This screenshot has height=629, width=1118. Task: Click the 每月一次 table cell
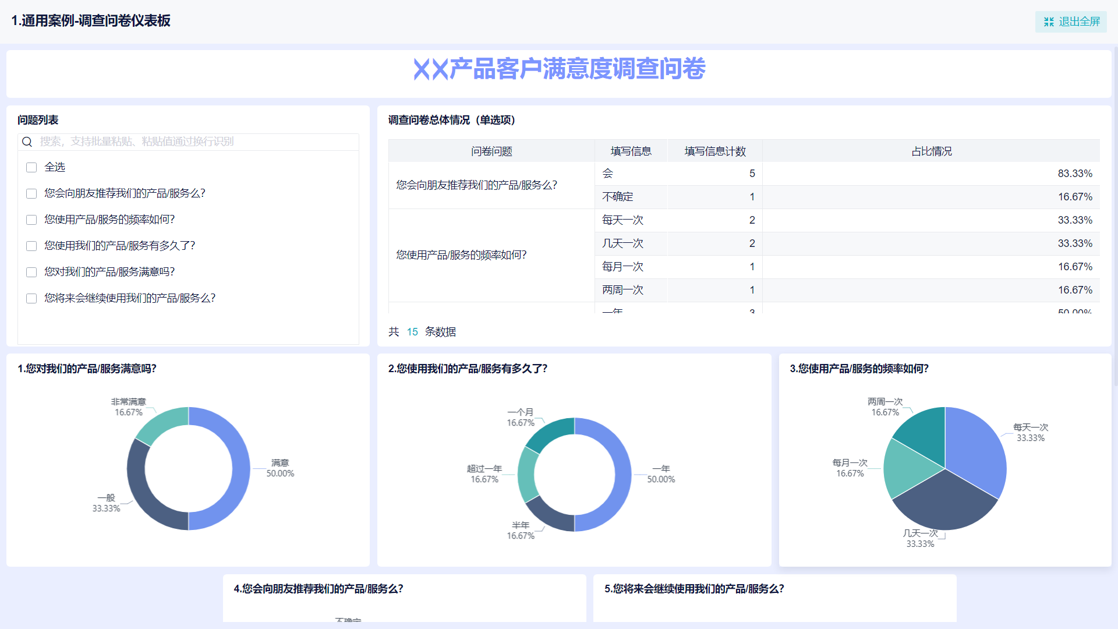631,267
